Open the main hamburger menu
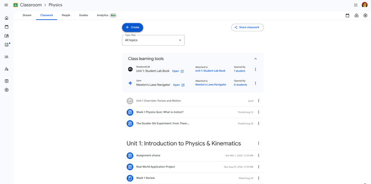This screenshot has width=371, height=184. tap(6, 5)
